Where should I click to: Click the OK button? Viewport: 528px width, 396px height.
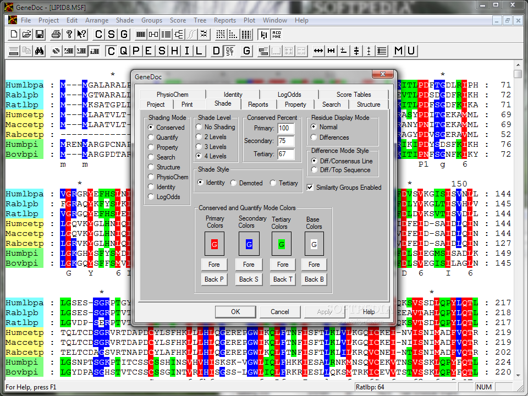coord(235,312)
